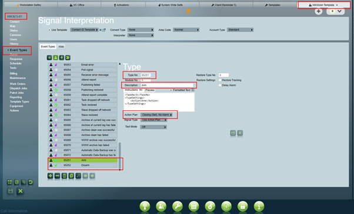Screen dimensions: 354x214
Task: Switch to the Templates tab
Action: pyautogui.click(x=275, y=5)
